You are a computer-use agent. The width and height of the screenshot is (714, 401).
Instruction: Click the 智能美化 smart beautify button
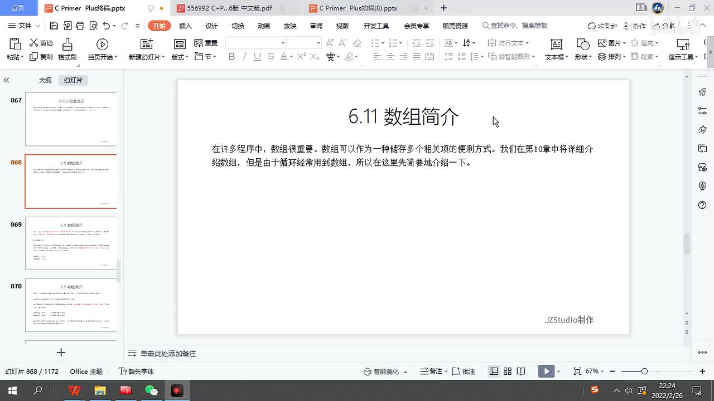coord(385,371)
